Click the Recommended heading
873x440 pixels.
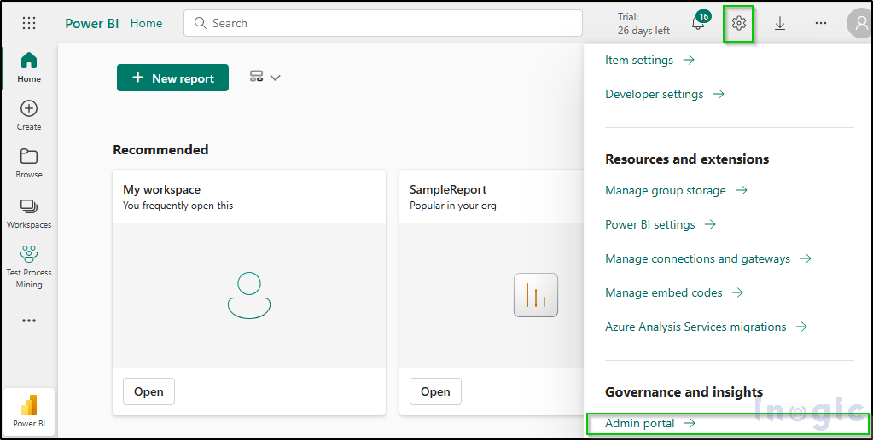click(x=161, y=149)
